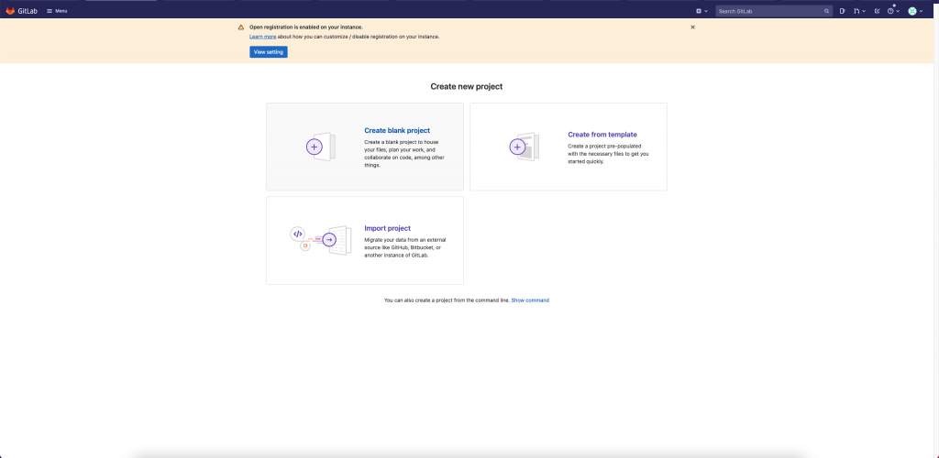The image size is (939, 458).
Task: Open the Issues icon in navbar
Action: (842, 11)
